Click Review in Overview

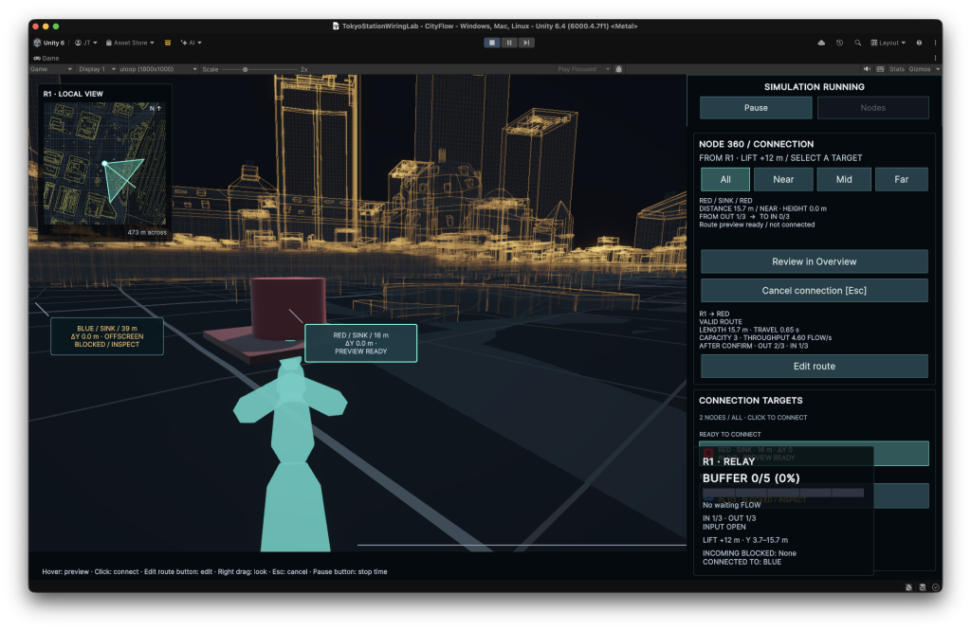pos(815,261)
